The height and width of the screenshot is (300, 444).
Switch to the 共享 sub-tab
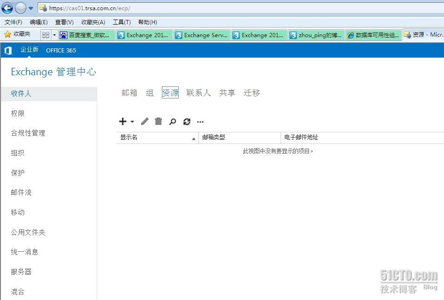(x=227, y=93)
